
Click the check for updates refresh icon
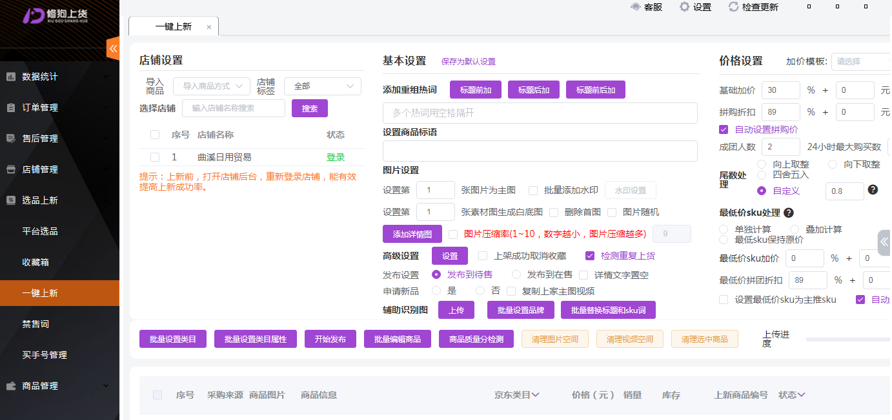point(733,7)
